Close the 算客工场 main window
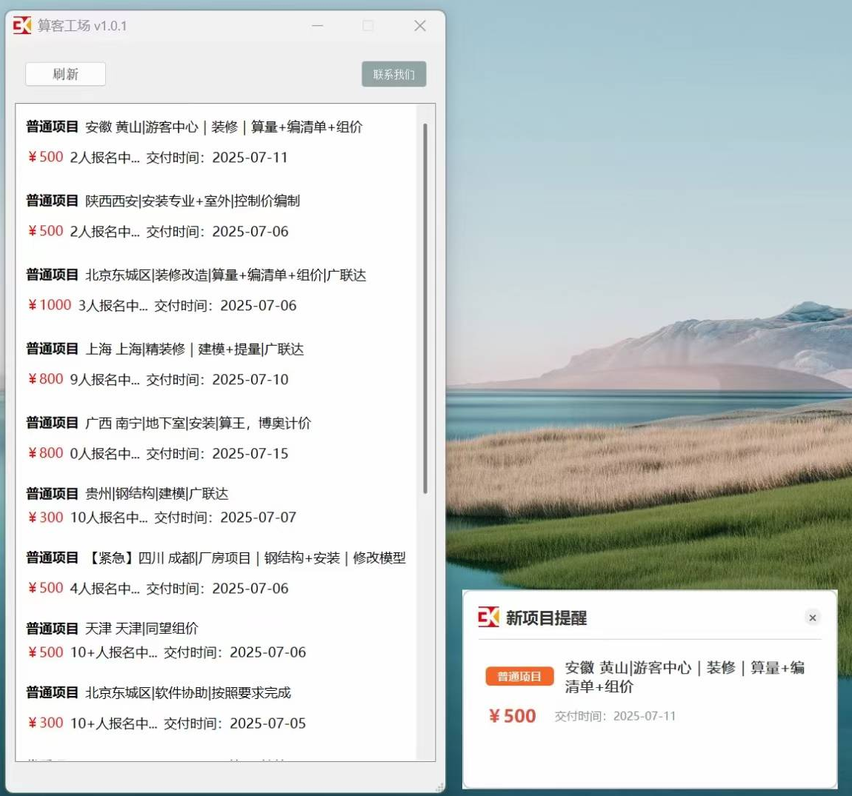The height and width of the screenshot is (796, 852). [x=419, y=26]
